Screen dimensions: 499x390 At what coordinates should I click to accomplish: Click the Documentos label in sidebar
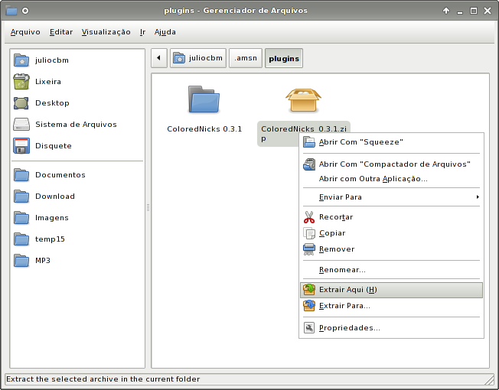[x=60, y=175]
